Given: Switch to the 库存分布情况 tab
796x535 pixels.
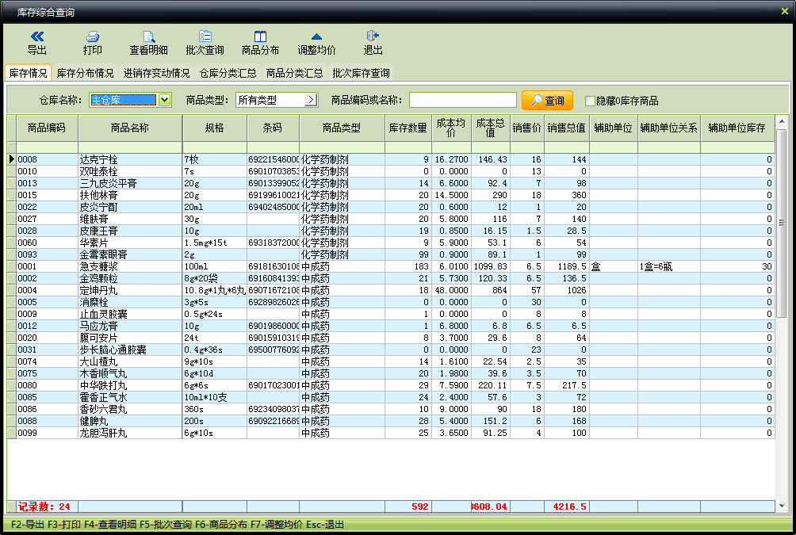Looking at the screenshot, I should [x=85, y=73].
